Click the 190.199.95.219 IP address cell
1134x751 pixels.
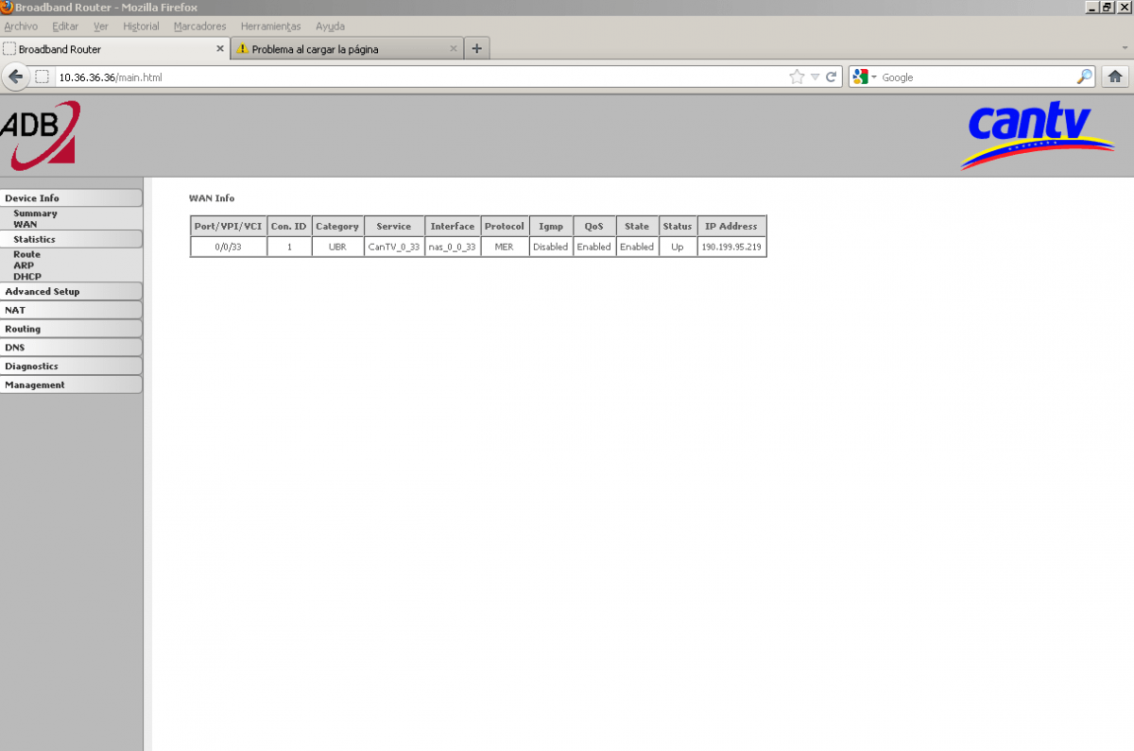(x=731, y=247)
